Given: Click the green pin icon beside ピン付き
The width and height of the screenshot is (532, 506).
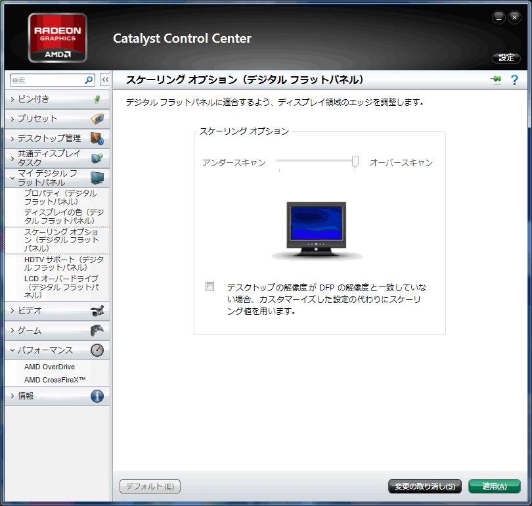Looking at the screenshot, I should (97, 99).
